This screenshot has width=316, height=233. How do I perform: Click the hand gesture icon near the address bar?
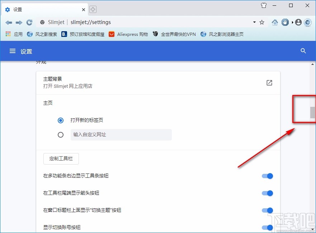285,22
